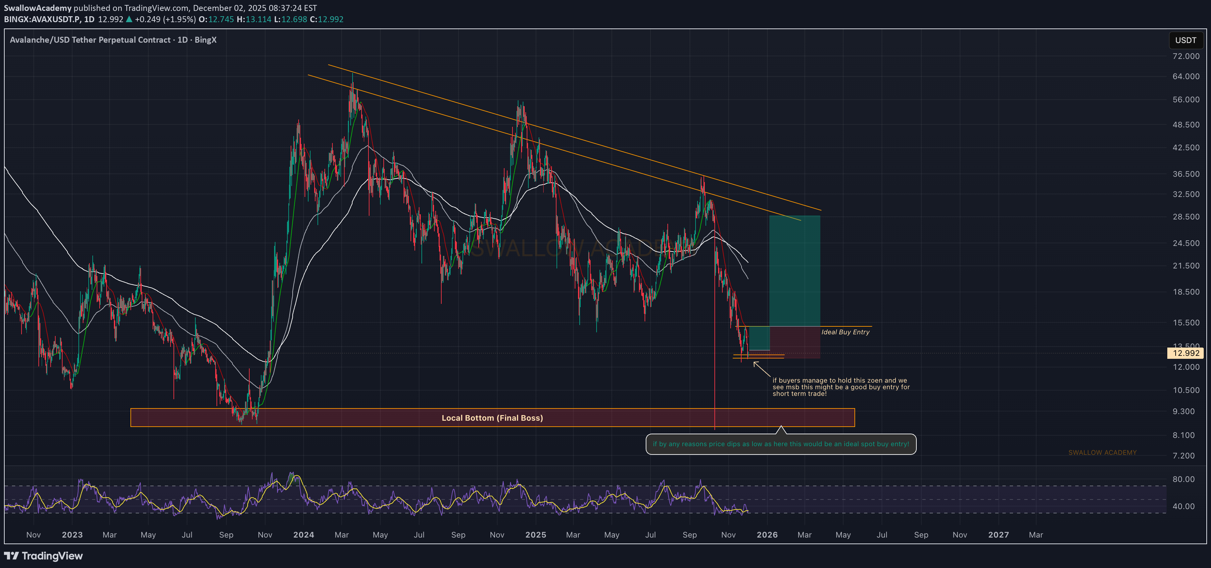
Task: Click the 64.000 price scale label
Action: click(1186, 76)
